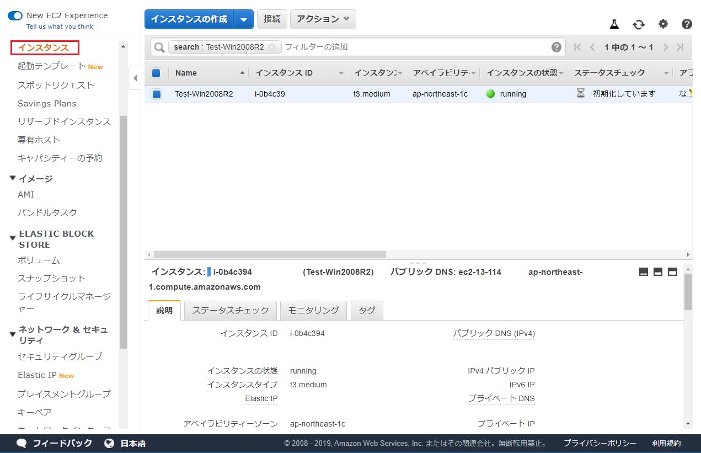
Task: Click the 接続 connect button
Action: click(272, 19)
